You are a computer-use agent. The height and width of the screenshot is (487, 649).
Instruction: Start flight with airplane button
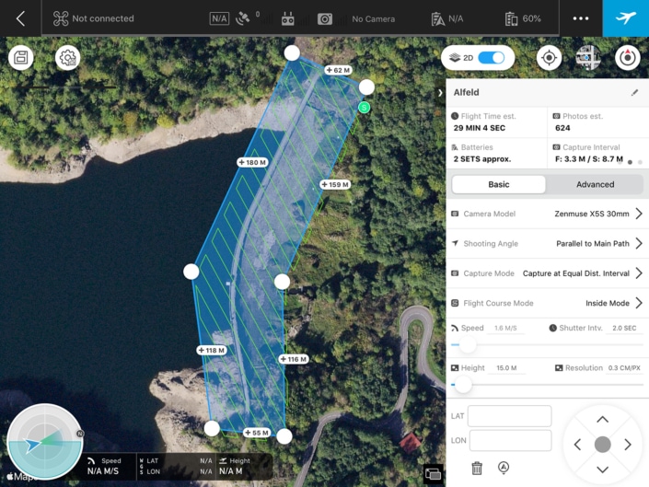pyautogui.click(x=626, y=18)
